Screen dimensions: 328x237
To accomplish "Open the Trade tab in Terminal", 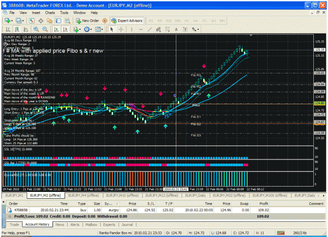I will point(14,224).
